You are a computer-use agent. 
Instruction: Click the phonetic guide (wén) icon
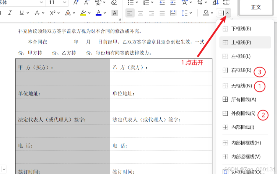(x=98, y=2)
